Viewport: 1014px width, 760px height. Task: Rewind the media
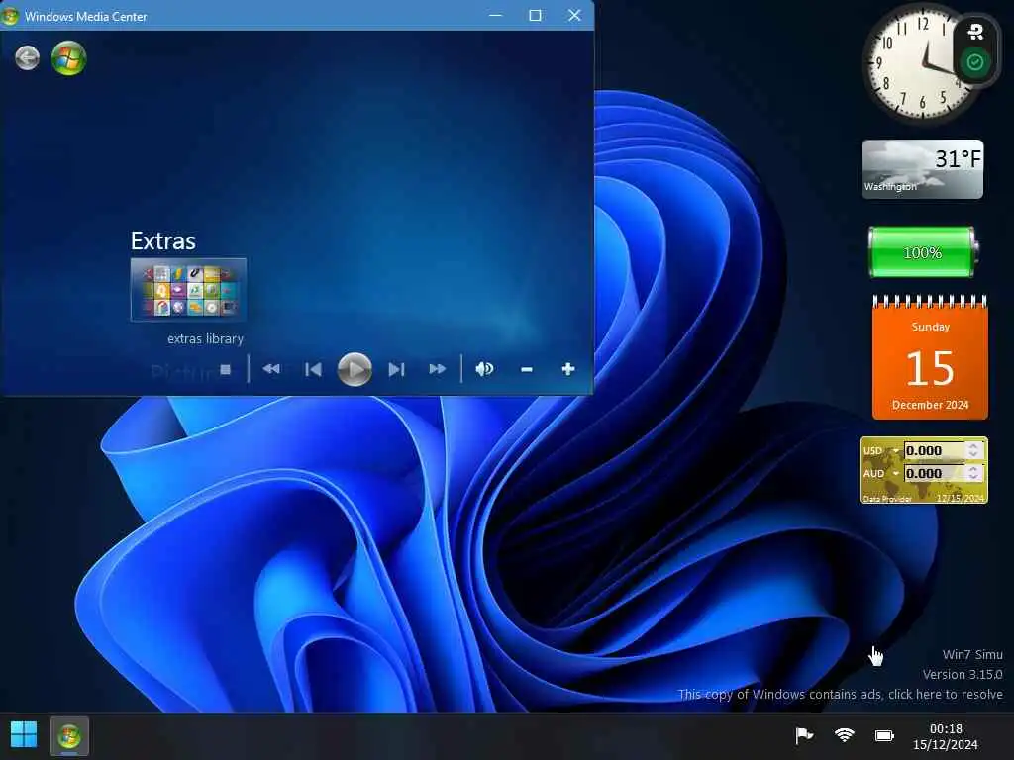(271, 369)
